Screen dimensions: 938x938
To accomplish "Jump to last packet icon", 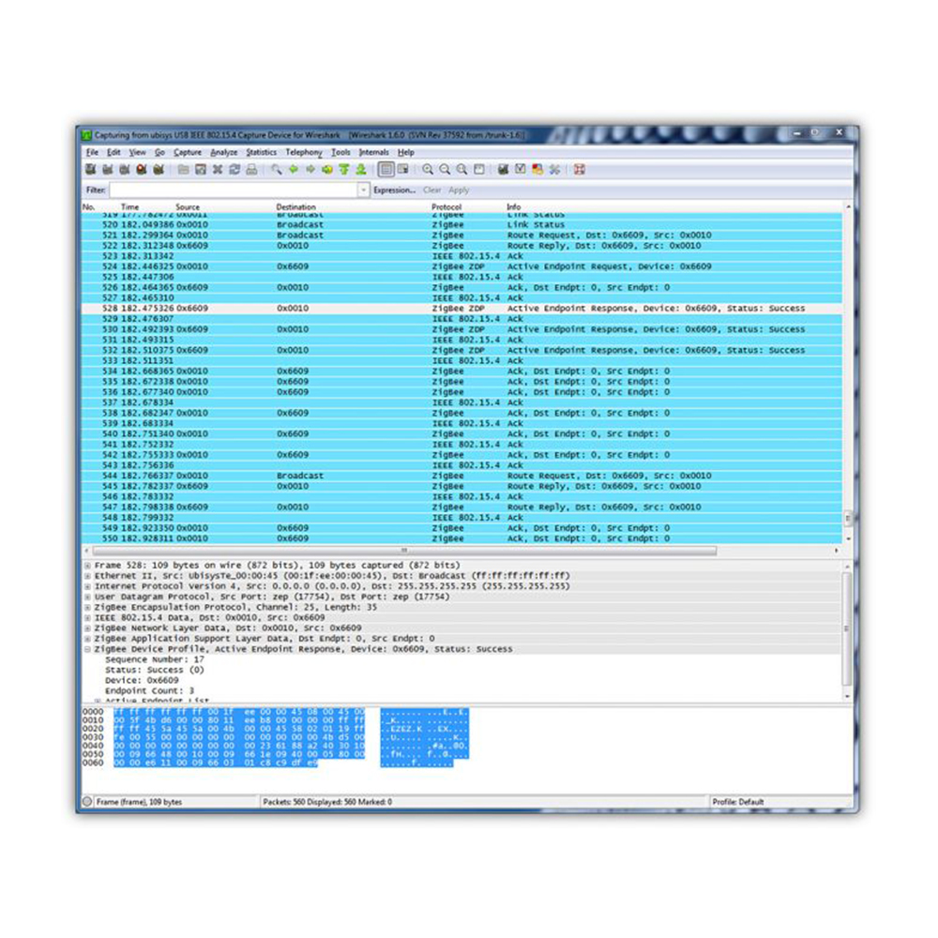I will pos(361,170).
